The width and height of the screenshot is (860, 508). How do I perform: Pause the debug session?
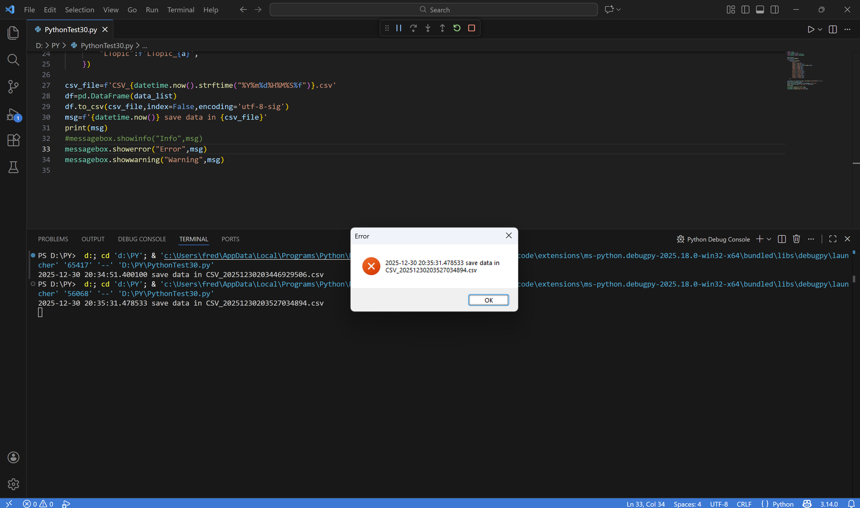[399, 28]
